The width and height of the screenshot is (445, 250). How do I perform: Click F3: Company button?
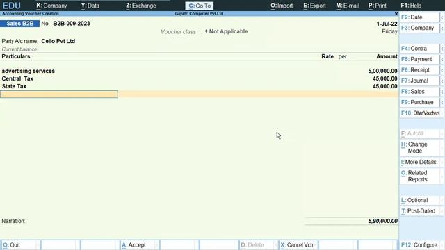click(x=419, y=28)
